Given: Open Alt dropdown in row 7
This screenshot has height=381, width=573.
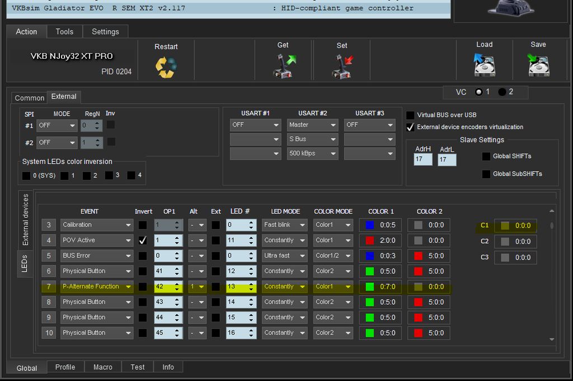Looking at the screenshot, I should tap(198, 286).
